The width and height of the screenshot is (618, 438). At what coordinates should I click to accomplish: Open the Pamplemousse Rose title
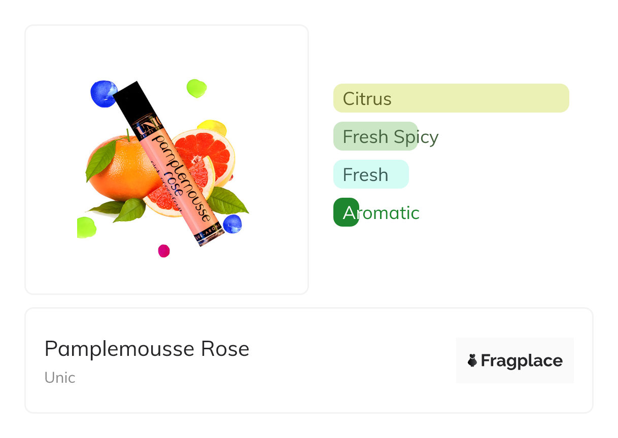(147, 349)
